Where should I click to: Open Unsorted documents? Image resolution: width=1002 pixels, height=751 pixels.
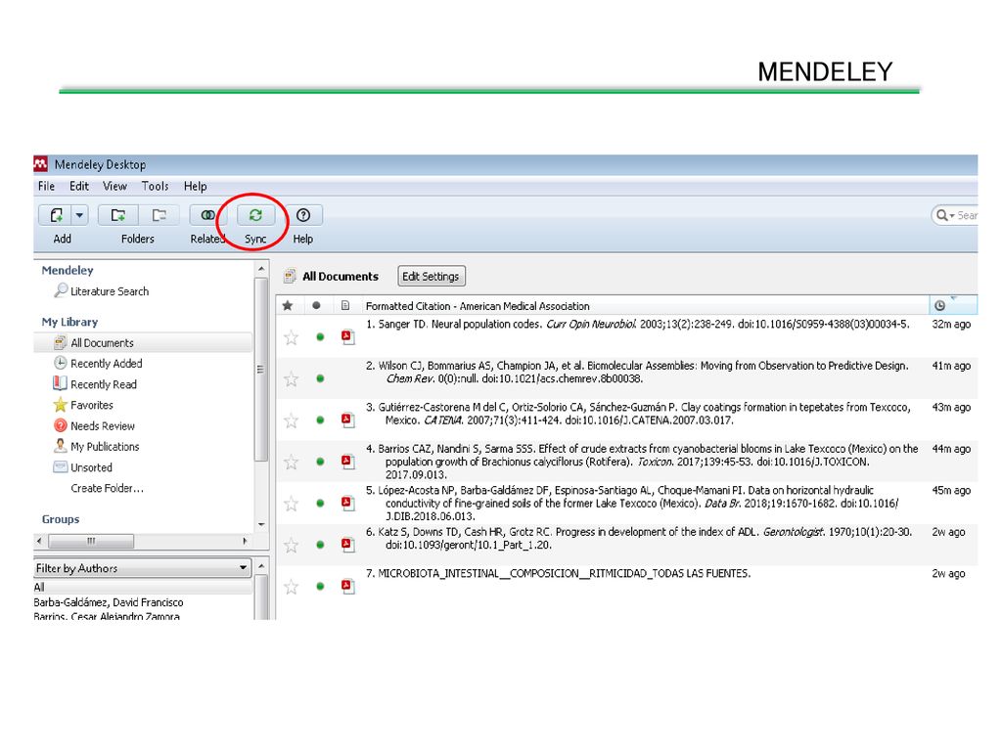[x=91, y=467]
